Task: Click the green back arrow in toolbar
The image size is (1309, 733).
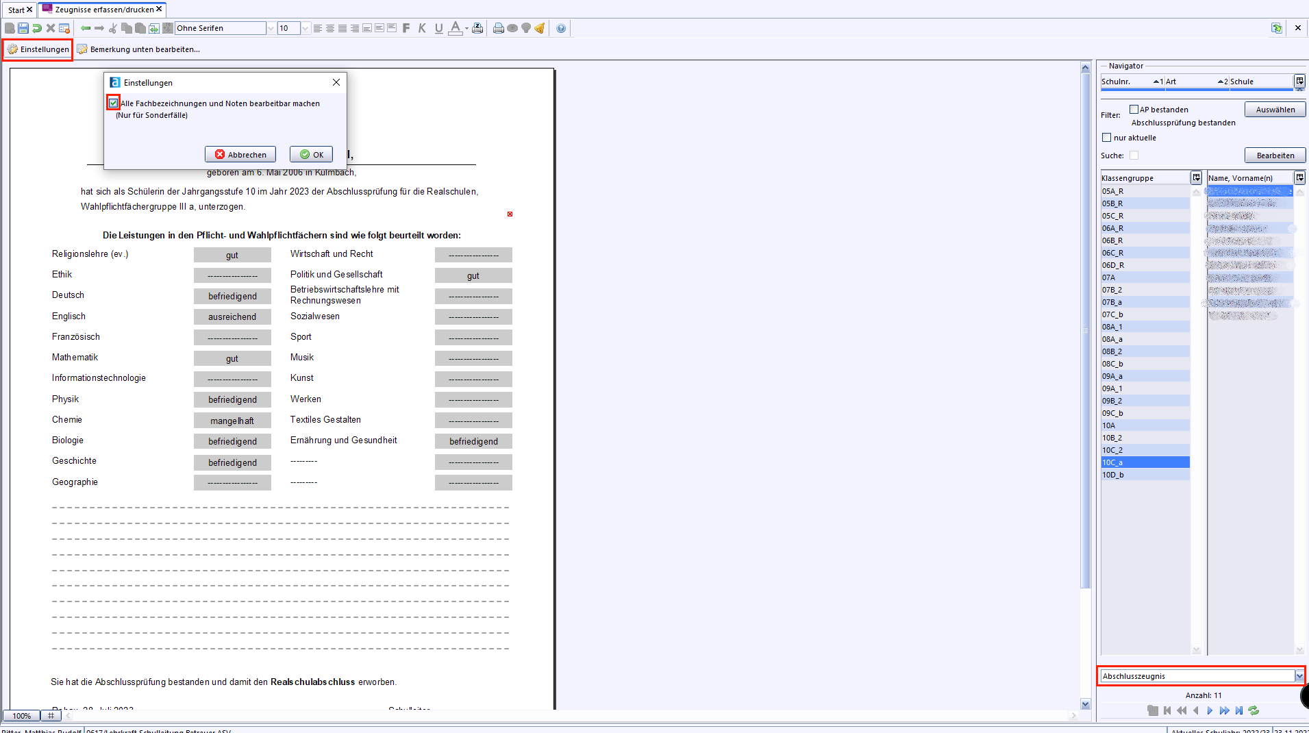Action: pyautogui.click(x=86, y=28)
